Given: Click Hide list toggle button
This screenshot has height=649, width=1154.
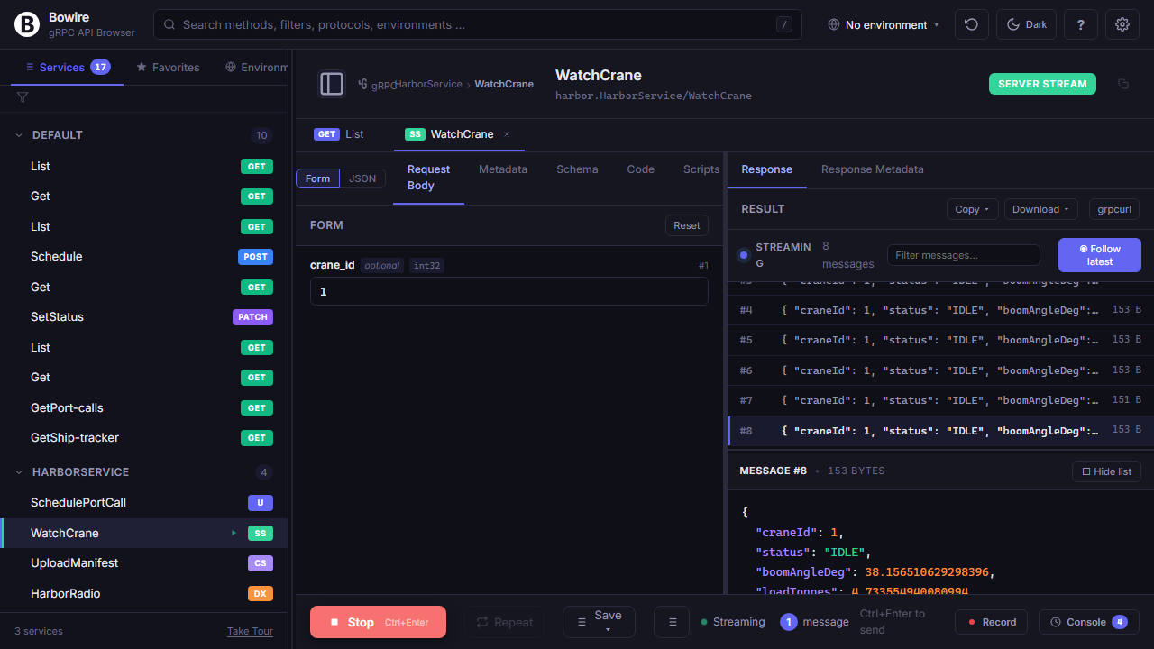Looking at the screenshot, I should [x=1106, y=471].
